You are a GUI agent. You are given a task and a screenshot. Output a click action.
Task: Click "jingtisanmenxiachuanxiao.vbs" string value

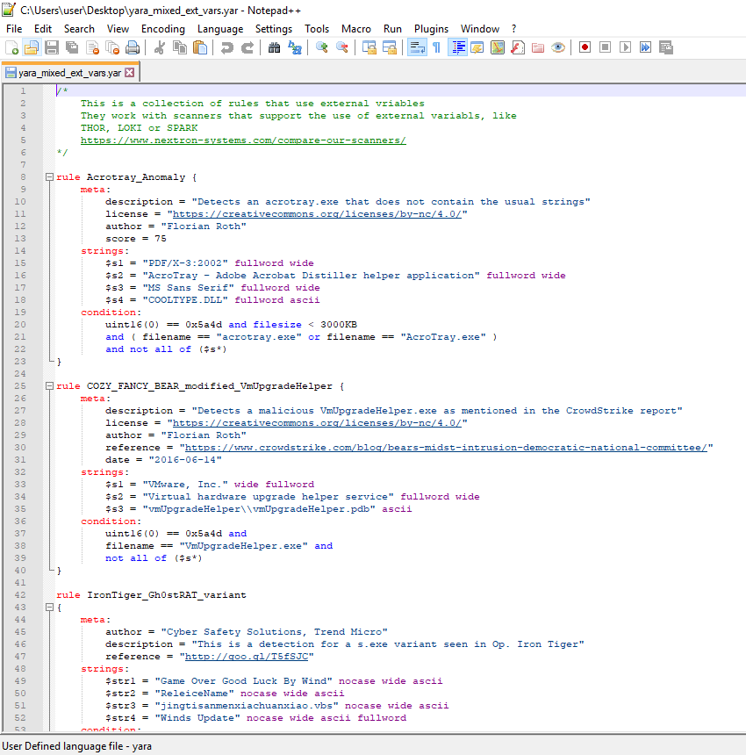(x=247, y=706)
